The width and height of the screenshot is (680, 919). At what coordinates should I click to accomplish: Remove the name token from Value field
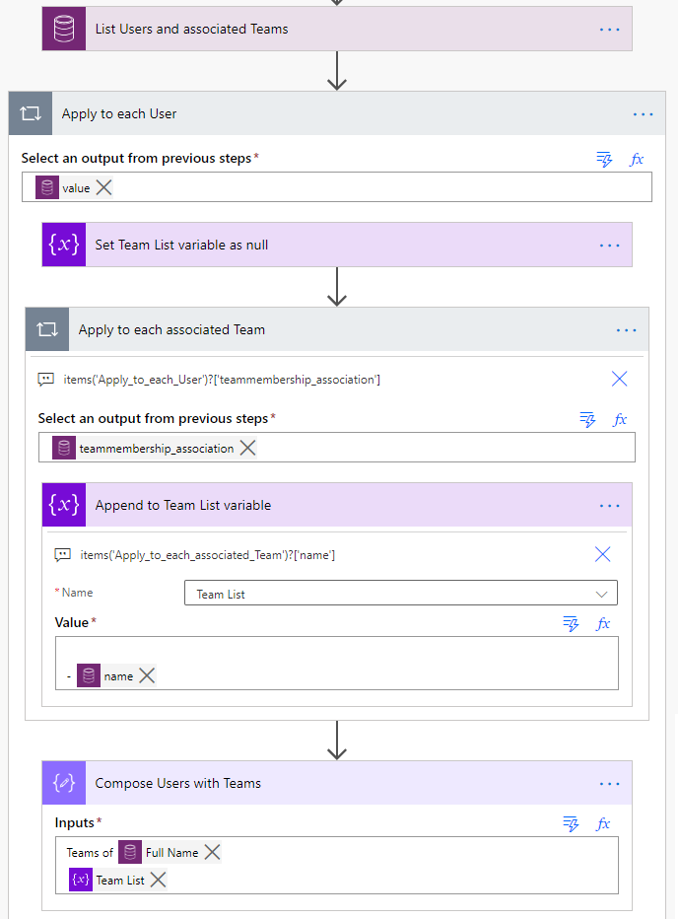[147, 675]
